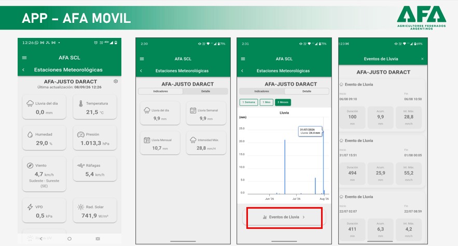Tap the Temperatura thermometer icon
The image size is (458, 246).
click(80, 103)
